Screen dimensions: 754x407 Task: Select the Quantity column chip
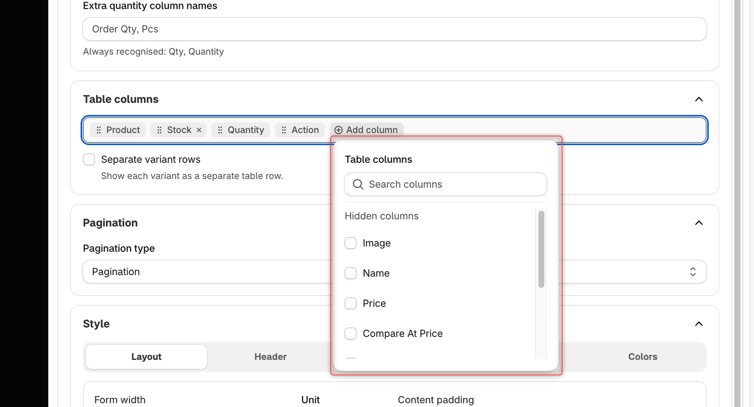point(240,130)
